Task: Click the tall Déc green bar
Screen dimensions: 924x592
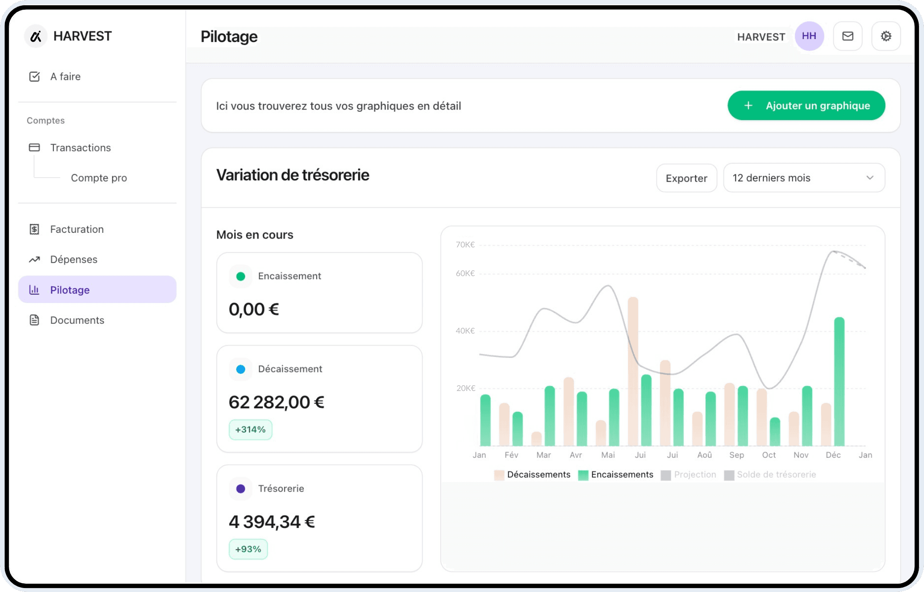Action: pyautogui.click(x=839, y=382)
